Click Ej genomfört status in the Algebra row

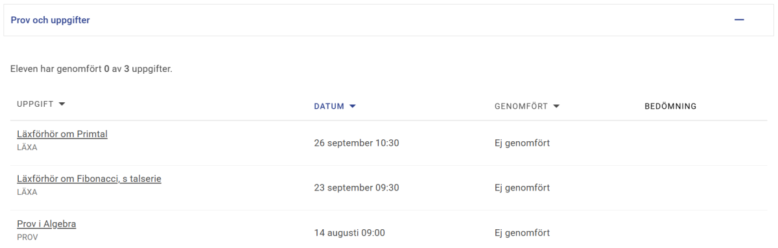coord(522,232)
